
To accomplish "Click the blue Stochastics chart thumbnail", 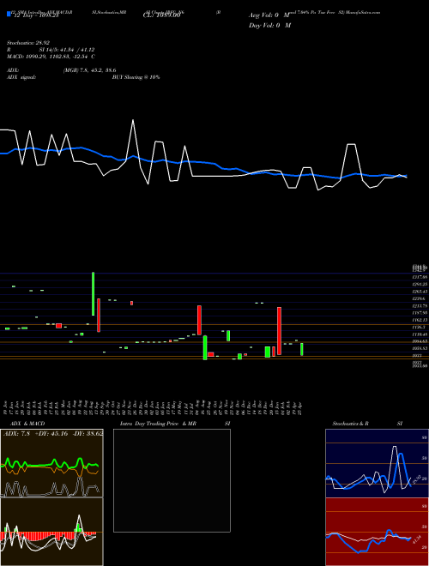I will click(377, 463).
